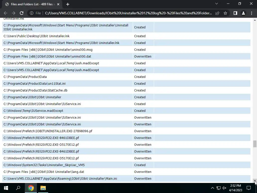Click the Overwritten status for unins000.dat
This screenshot has height=193, width=257.
pos(143,57)
